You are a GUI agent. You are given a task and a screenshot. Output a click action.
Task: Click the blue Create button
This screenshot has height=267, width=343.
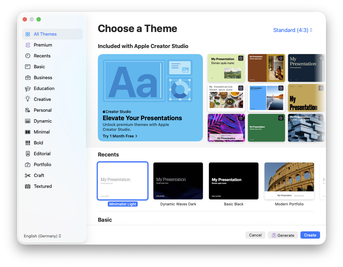(310, 235)
